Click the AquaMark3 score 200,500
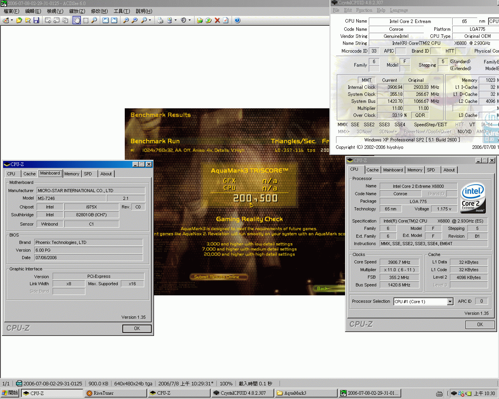Screen dimensions: 499x399 coord(255,198)
